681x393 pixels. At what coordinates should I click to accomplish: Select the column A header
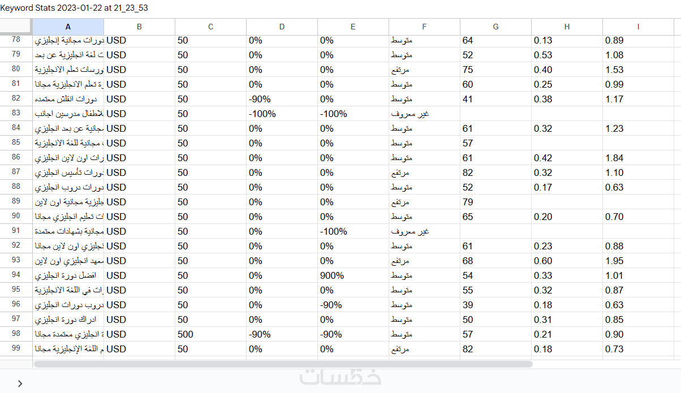tap(68, 27)
